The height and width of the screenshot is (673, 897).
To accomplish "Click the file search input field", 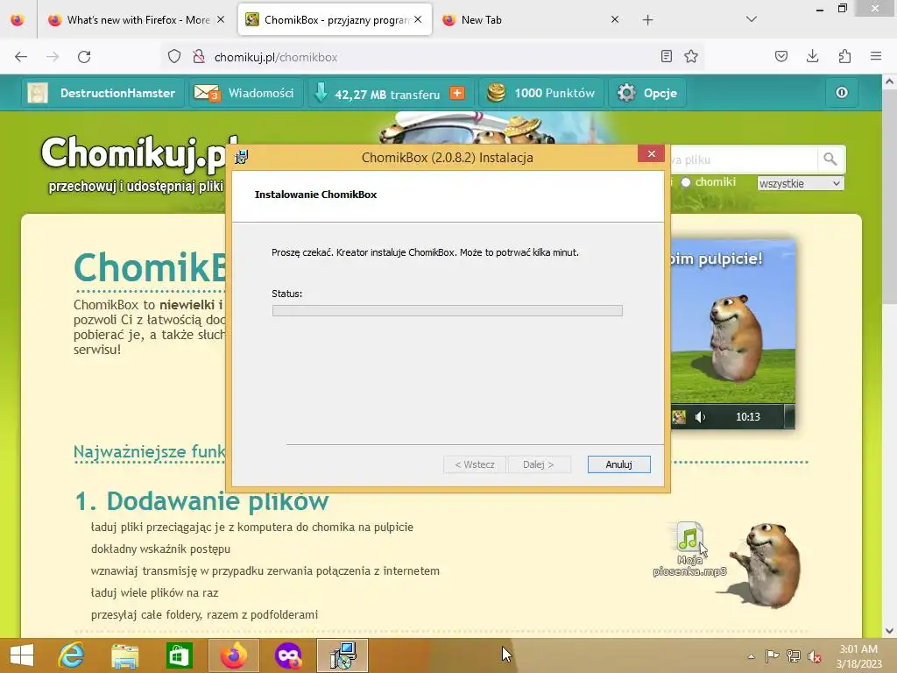I will 744,159.
